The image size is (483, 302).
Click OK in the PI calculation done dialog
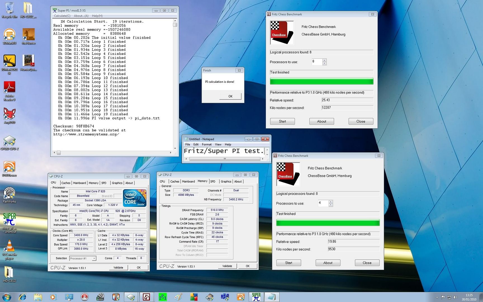(x=230, y=96)
